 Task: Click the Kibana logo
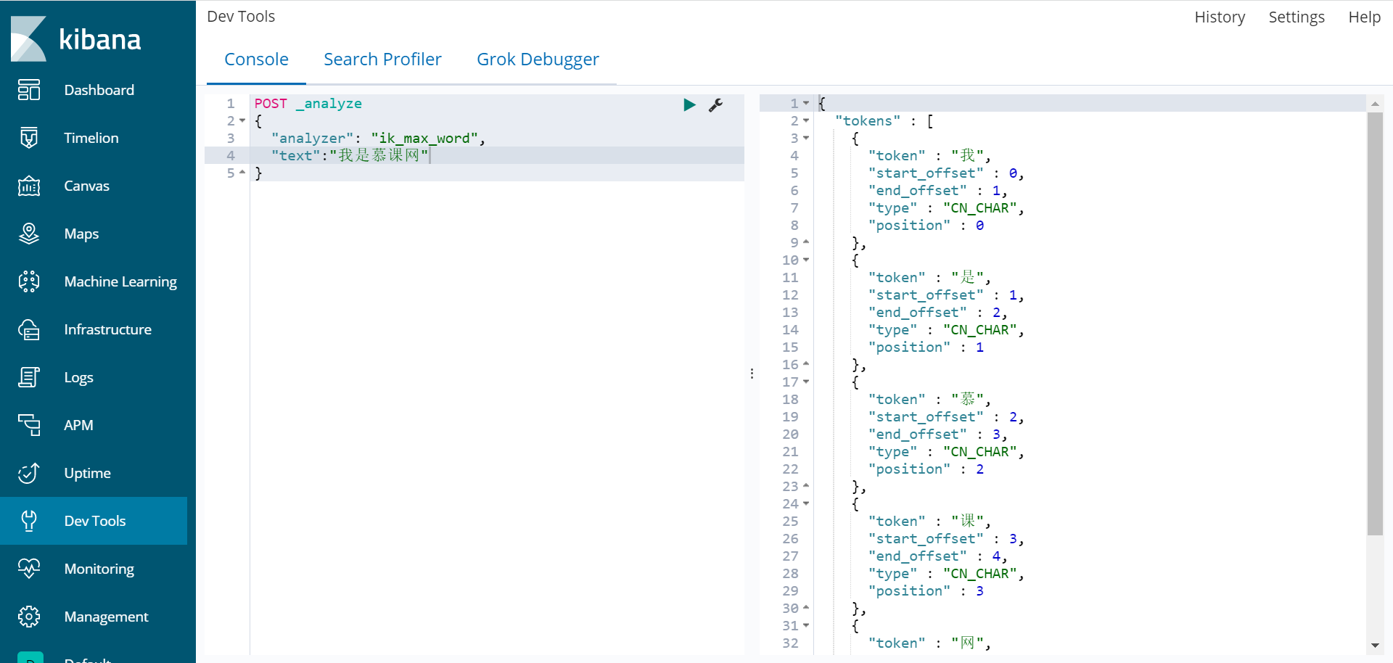[x=76, y=39]
